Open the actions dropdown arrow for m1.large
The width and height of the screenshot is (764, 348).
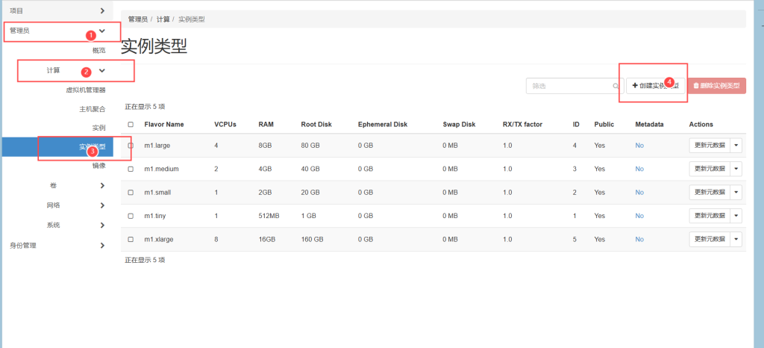[x=736, y=146]
